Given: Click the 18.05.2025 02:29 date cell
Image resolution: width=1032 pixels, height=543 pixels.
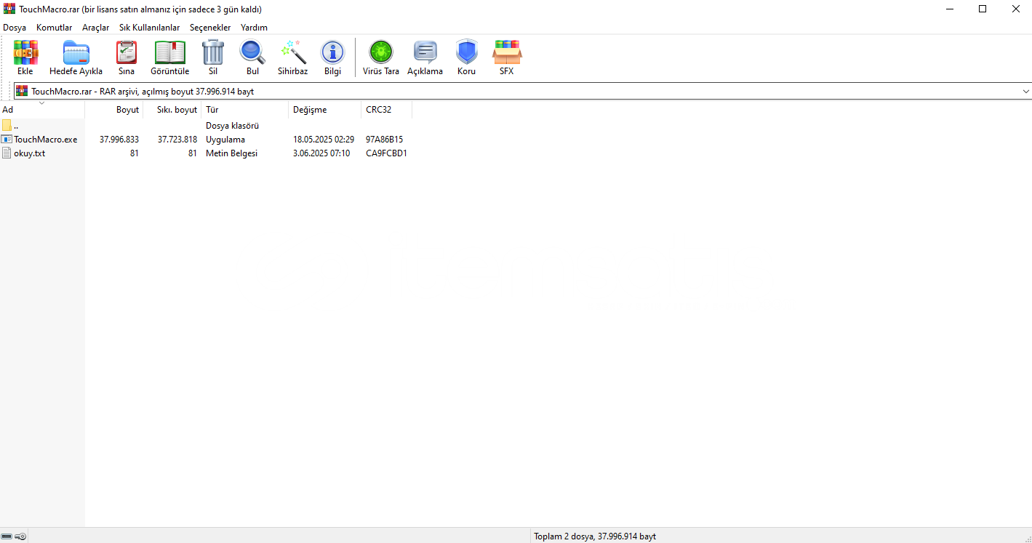Looking at the screenshot, I should click(324, 139).
